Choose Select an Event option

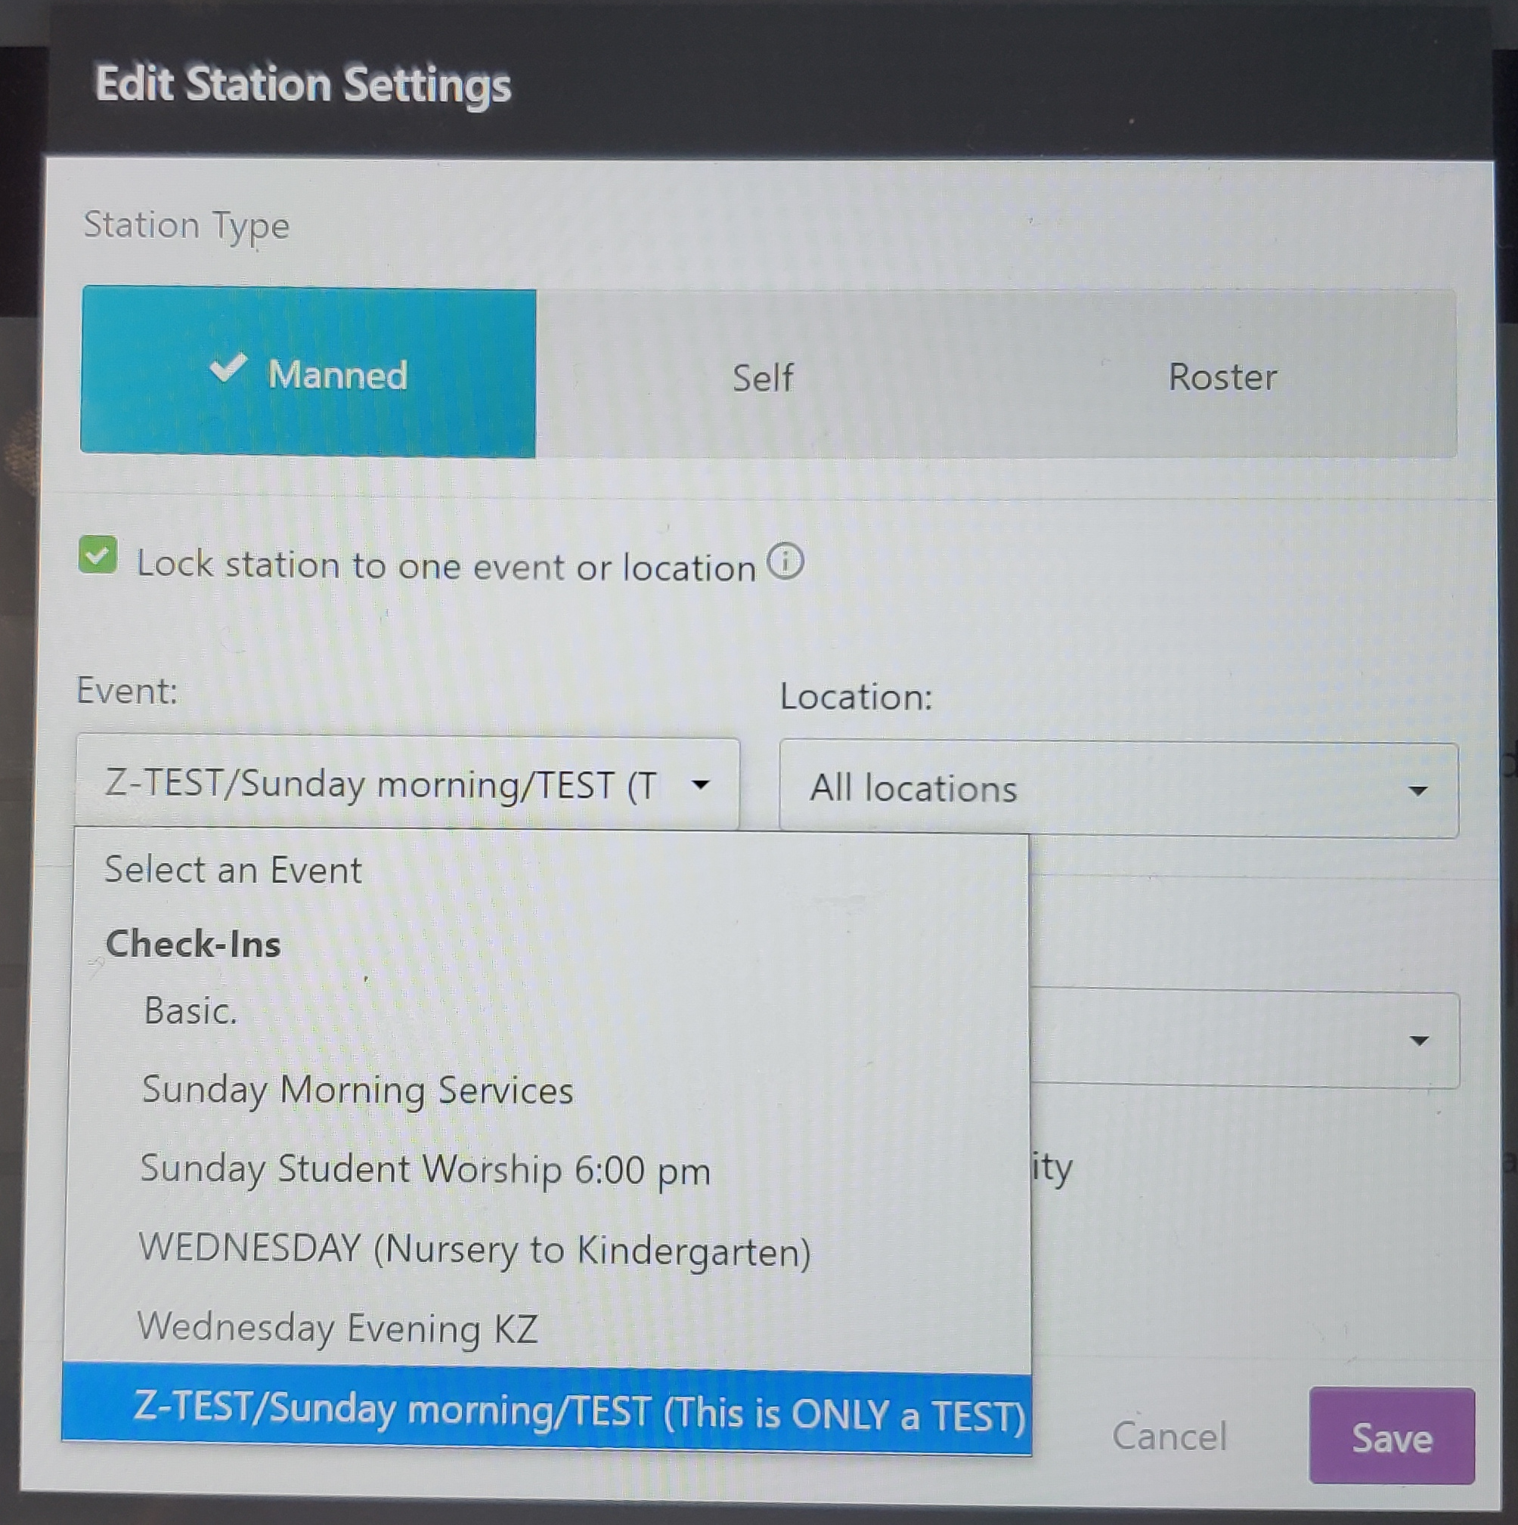(233, 870)
